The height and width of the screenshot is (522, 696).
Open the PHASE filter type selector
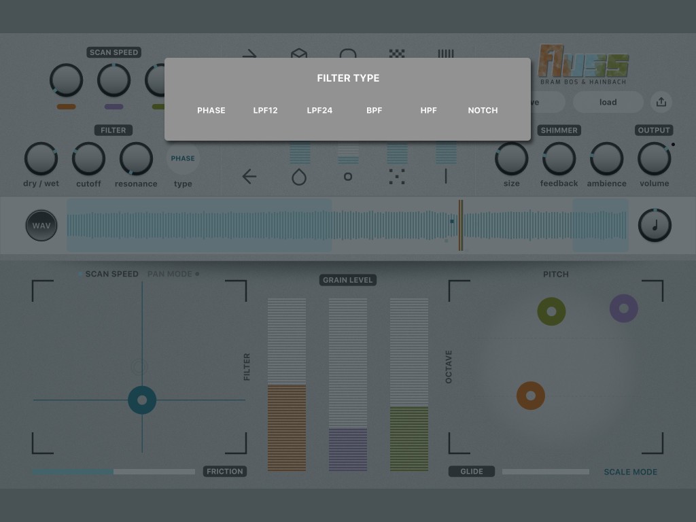(183, 159)
